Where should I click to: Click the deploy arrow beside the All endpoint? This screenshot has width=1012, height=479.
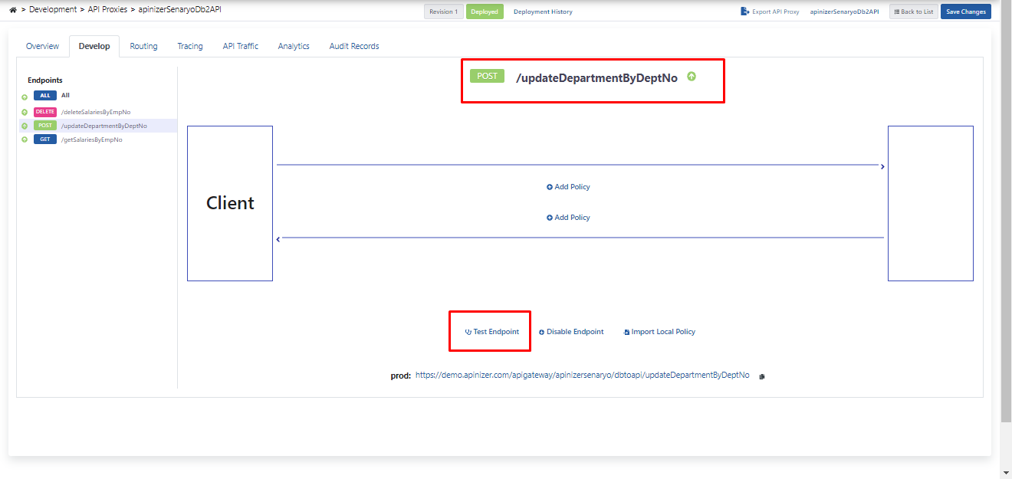tap(24, 95)
